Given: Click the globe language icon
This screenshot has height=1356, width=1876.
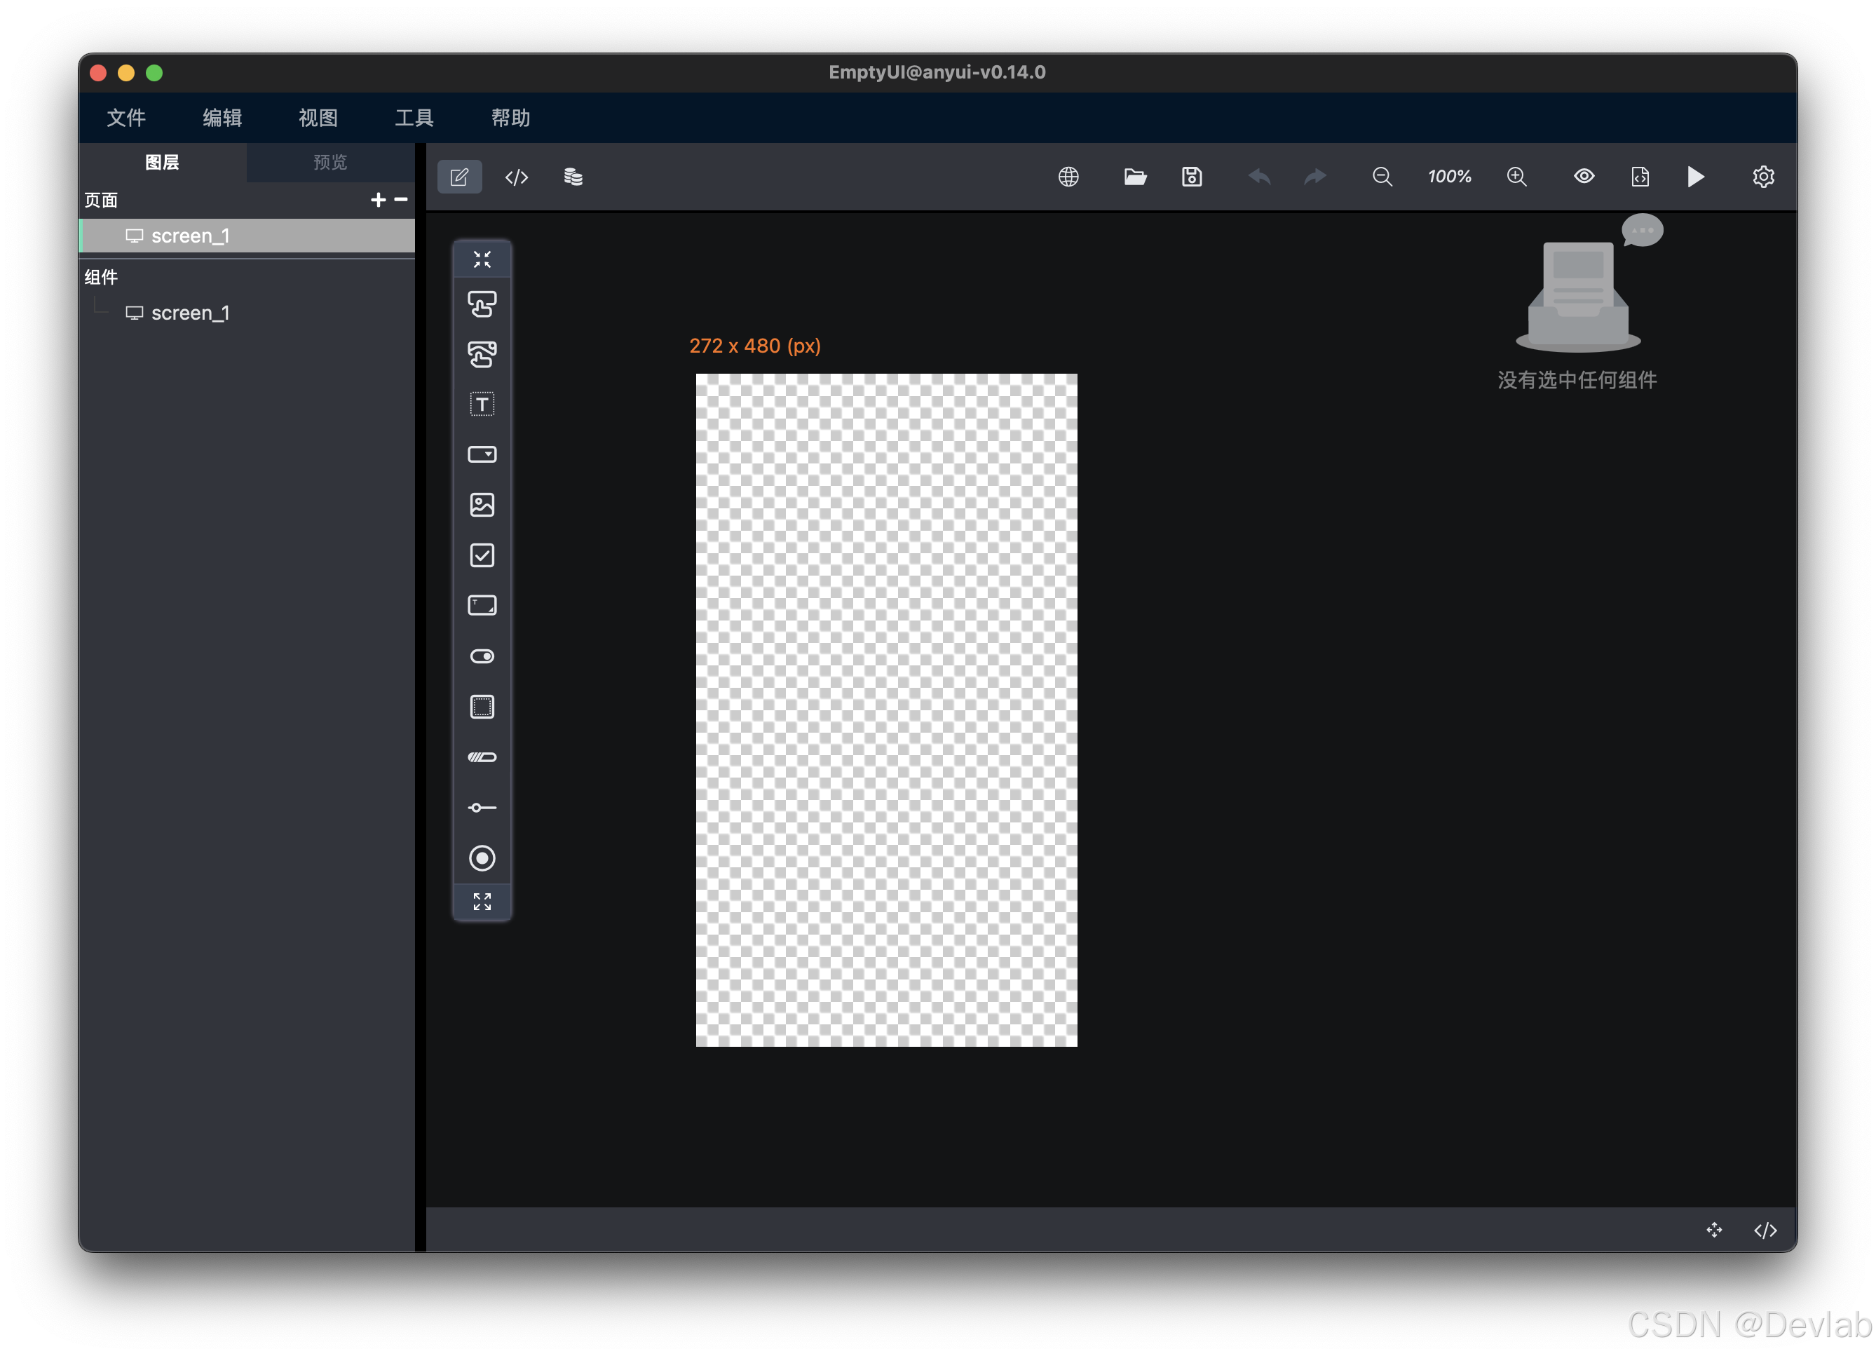Looking at the screenshot, I should tap(1068, 177).
